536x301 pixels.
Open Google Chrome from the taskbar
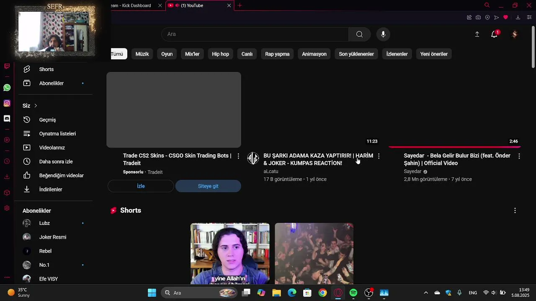click(x=322, y=293)
